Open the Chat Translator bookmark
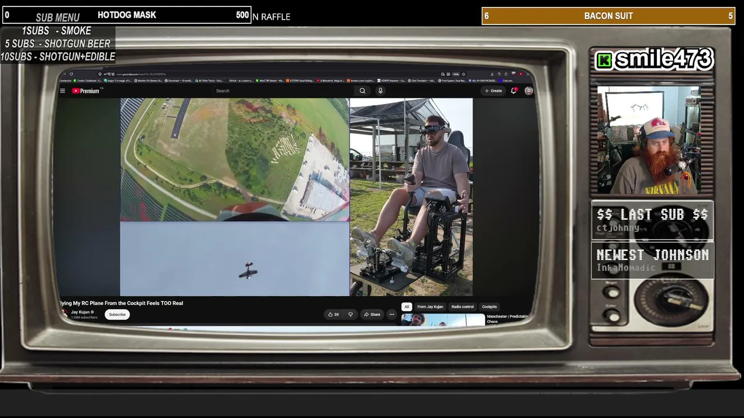Screen dimensions: 744x418 click(423, 81)
